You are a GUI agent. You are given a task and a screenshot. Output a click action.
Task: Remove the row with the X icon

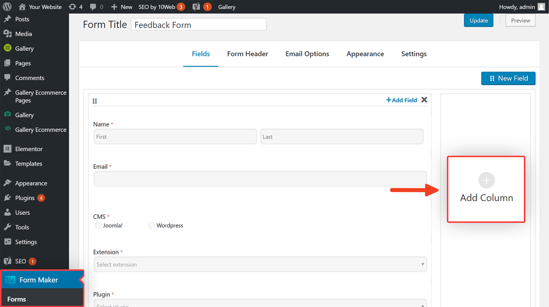[x=424, y=100]
